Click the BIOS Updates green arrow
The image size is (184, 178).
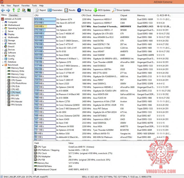click(x=95, y=10)
